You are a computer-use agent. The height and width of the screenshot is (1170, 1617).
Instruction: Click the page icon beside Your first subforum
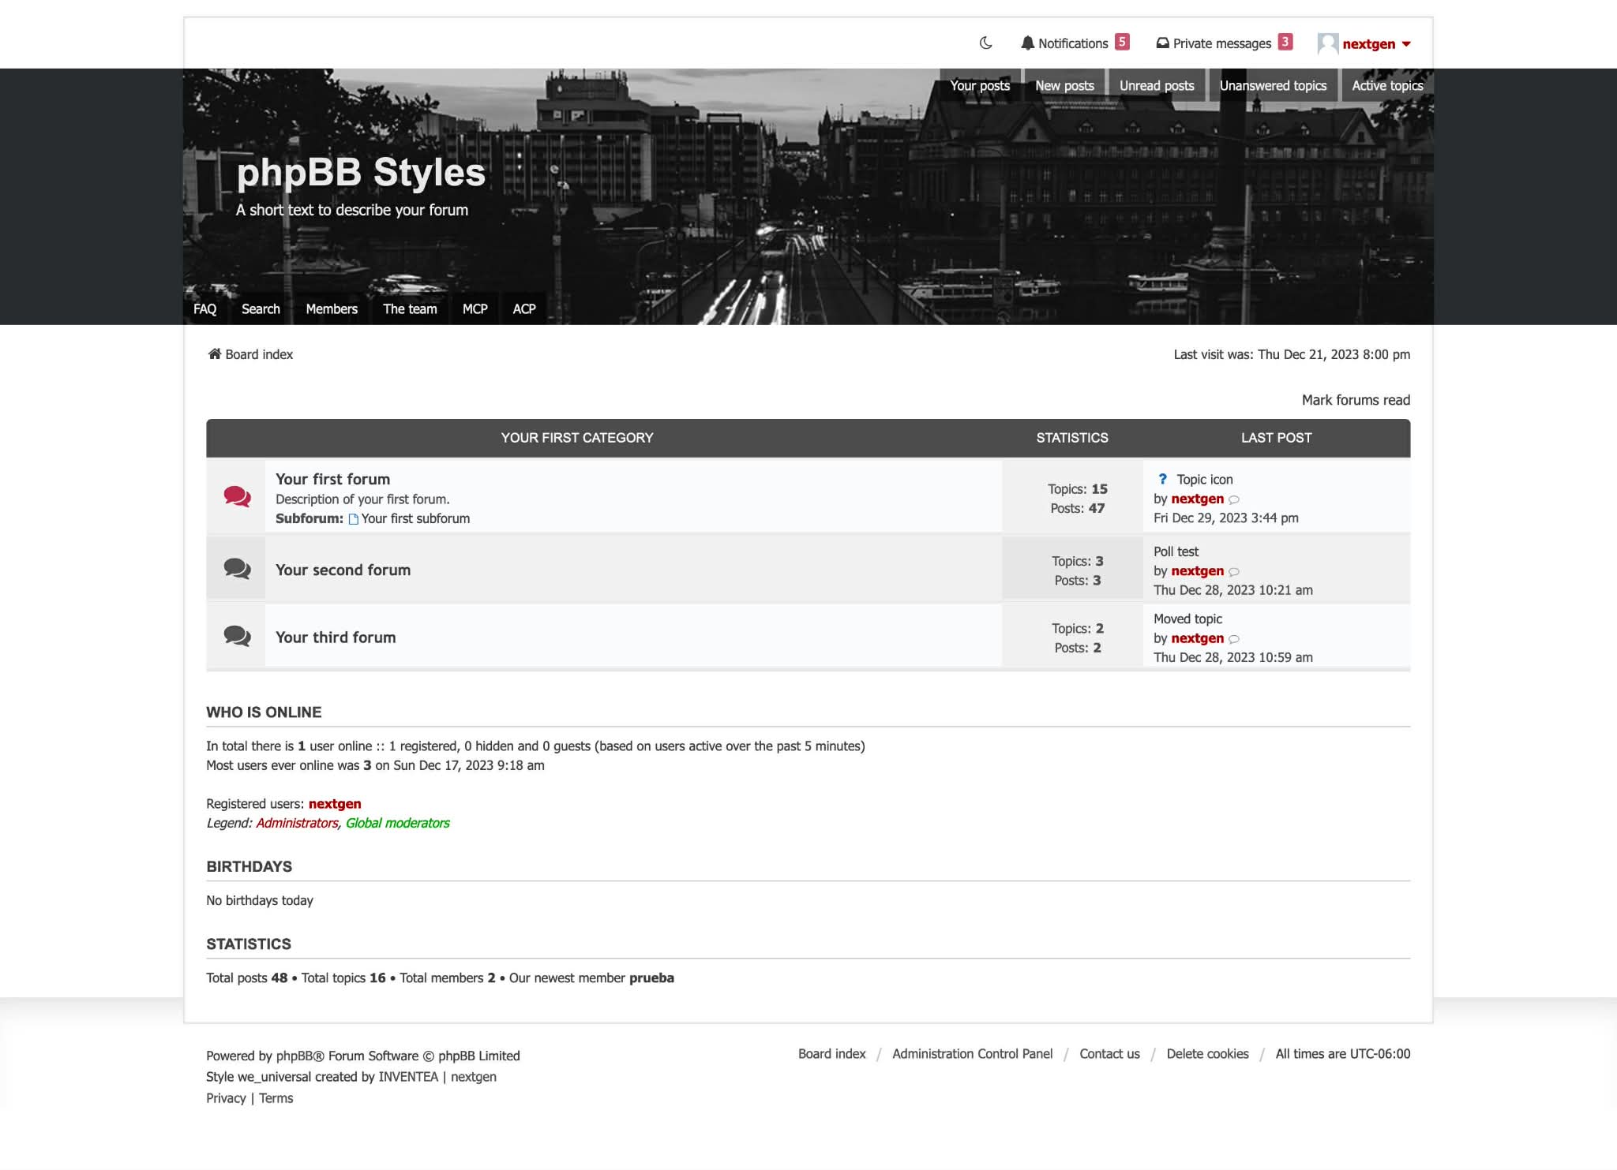point(354,518)
